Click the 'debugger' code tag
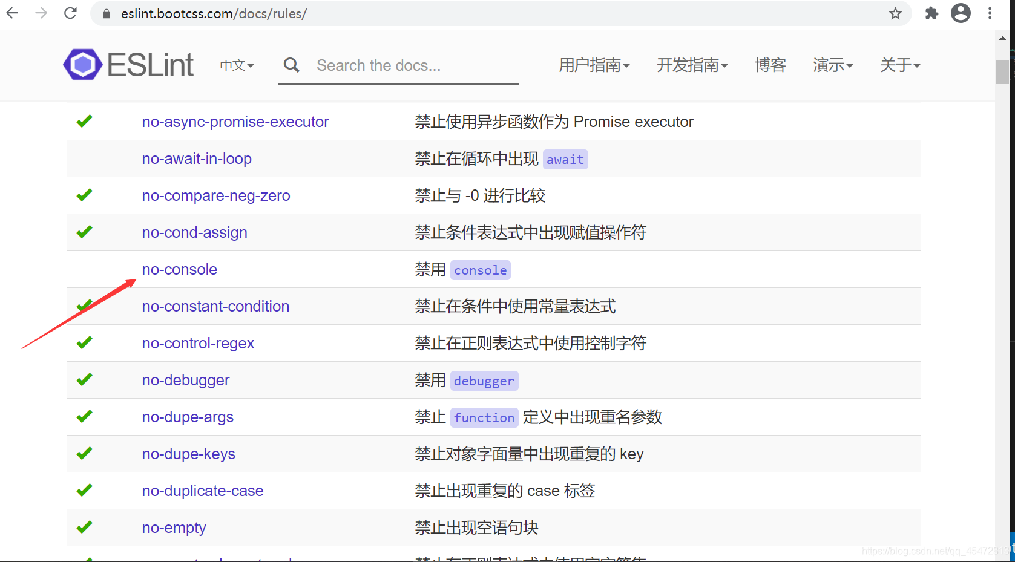Image resolution: width=1015 pixels, height=562 pixels. [484, 381]
